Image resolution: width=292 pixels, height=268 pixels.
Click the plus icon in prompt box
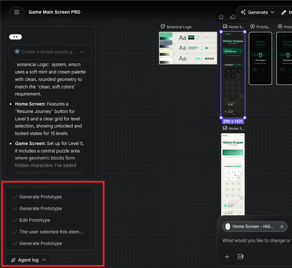(227, 256)
